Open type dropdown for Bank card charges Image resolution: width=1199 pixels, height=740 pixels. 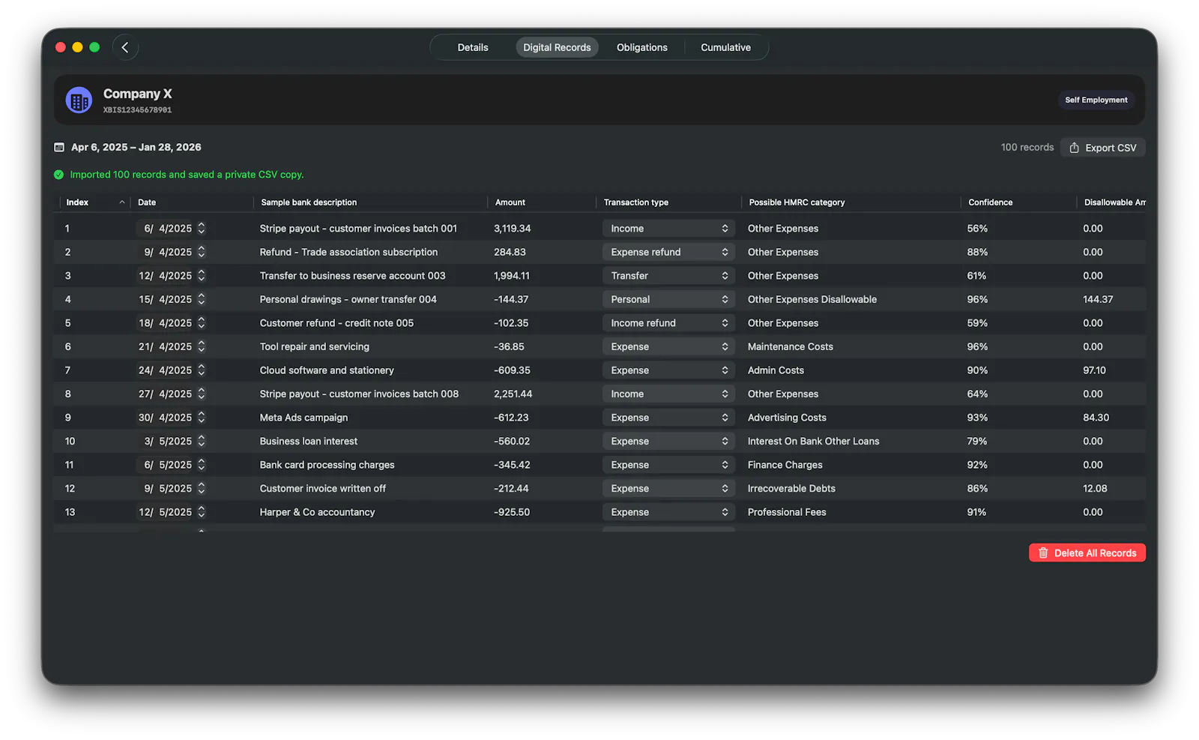[x=668, y=465]
